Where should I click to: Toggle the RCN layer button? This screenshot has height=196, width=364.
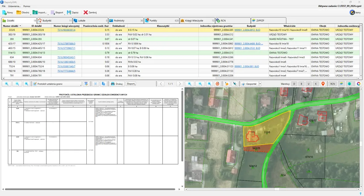[333, 84]
